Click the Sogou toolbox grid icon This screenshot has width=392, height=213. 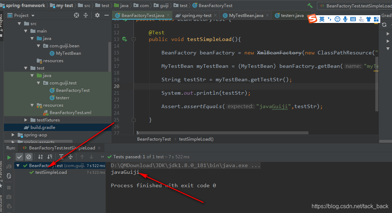(x=376, y=19)
